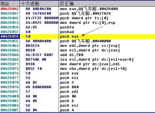Screen dimensions: 155x113
Task: Select address 0042D04C
Action: click(x=9, y=18)
